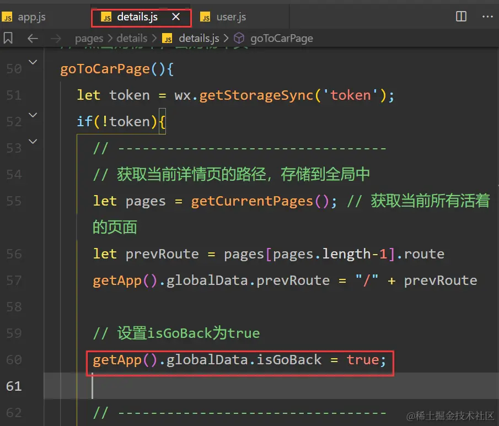Click the JS file icon on user.js tab
This screenshot has width=499, height=426.
(205, 17)
